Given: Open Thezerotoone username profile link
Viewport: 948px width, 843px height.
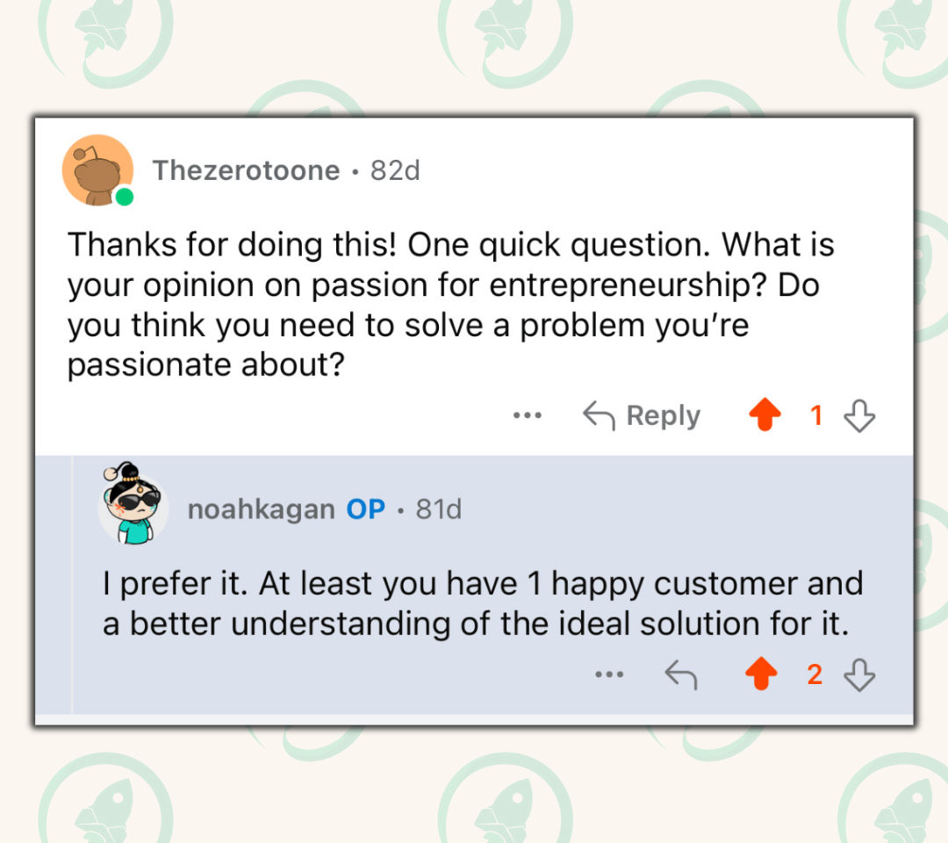Looking at the screenshot, I should point(246,170).
